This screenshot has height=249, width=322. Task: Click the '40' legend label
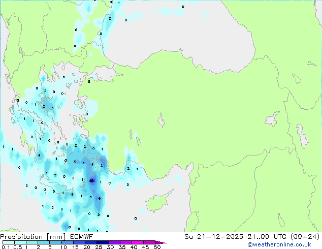(x=134, y=247)
